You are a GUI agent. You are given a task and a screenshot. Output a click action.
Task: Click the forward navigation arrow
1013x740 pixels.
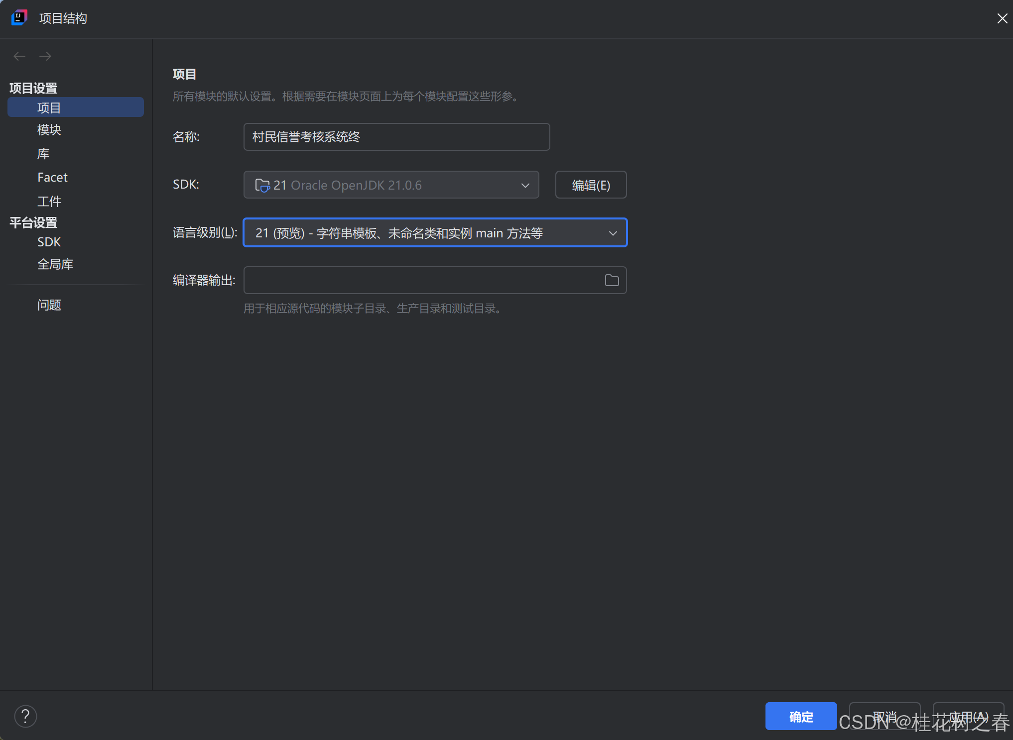coord(45,56)
